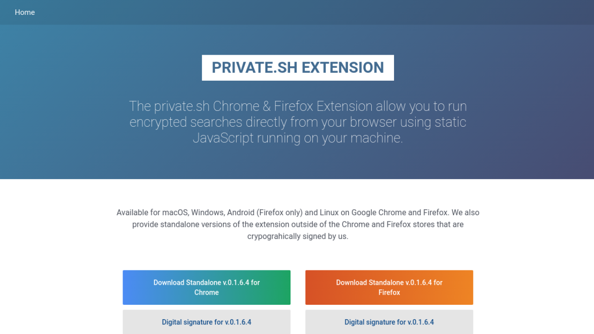Click "The private.sh Chrome & Firefox Extension" phrase
The width and height of the screenshot is (594, 334).
pos(251,106)
